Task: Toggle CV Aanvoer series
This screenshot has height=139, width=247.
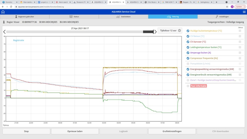Action: 188,42
